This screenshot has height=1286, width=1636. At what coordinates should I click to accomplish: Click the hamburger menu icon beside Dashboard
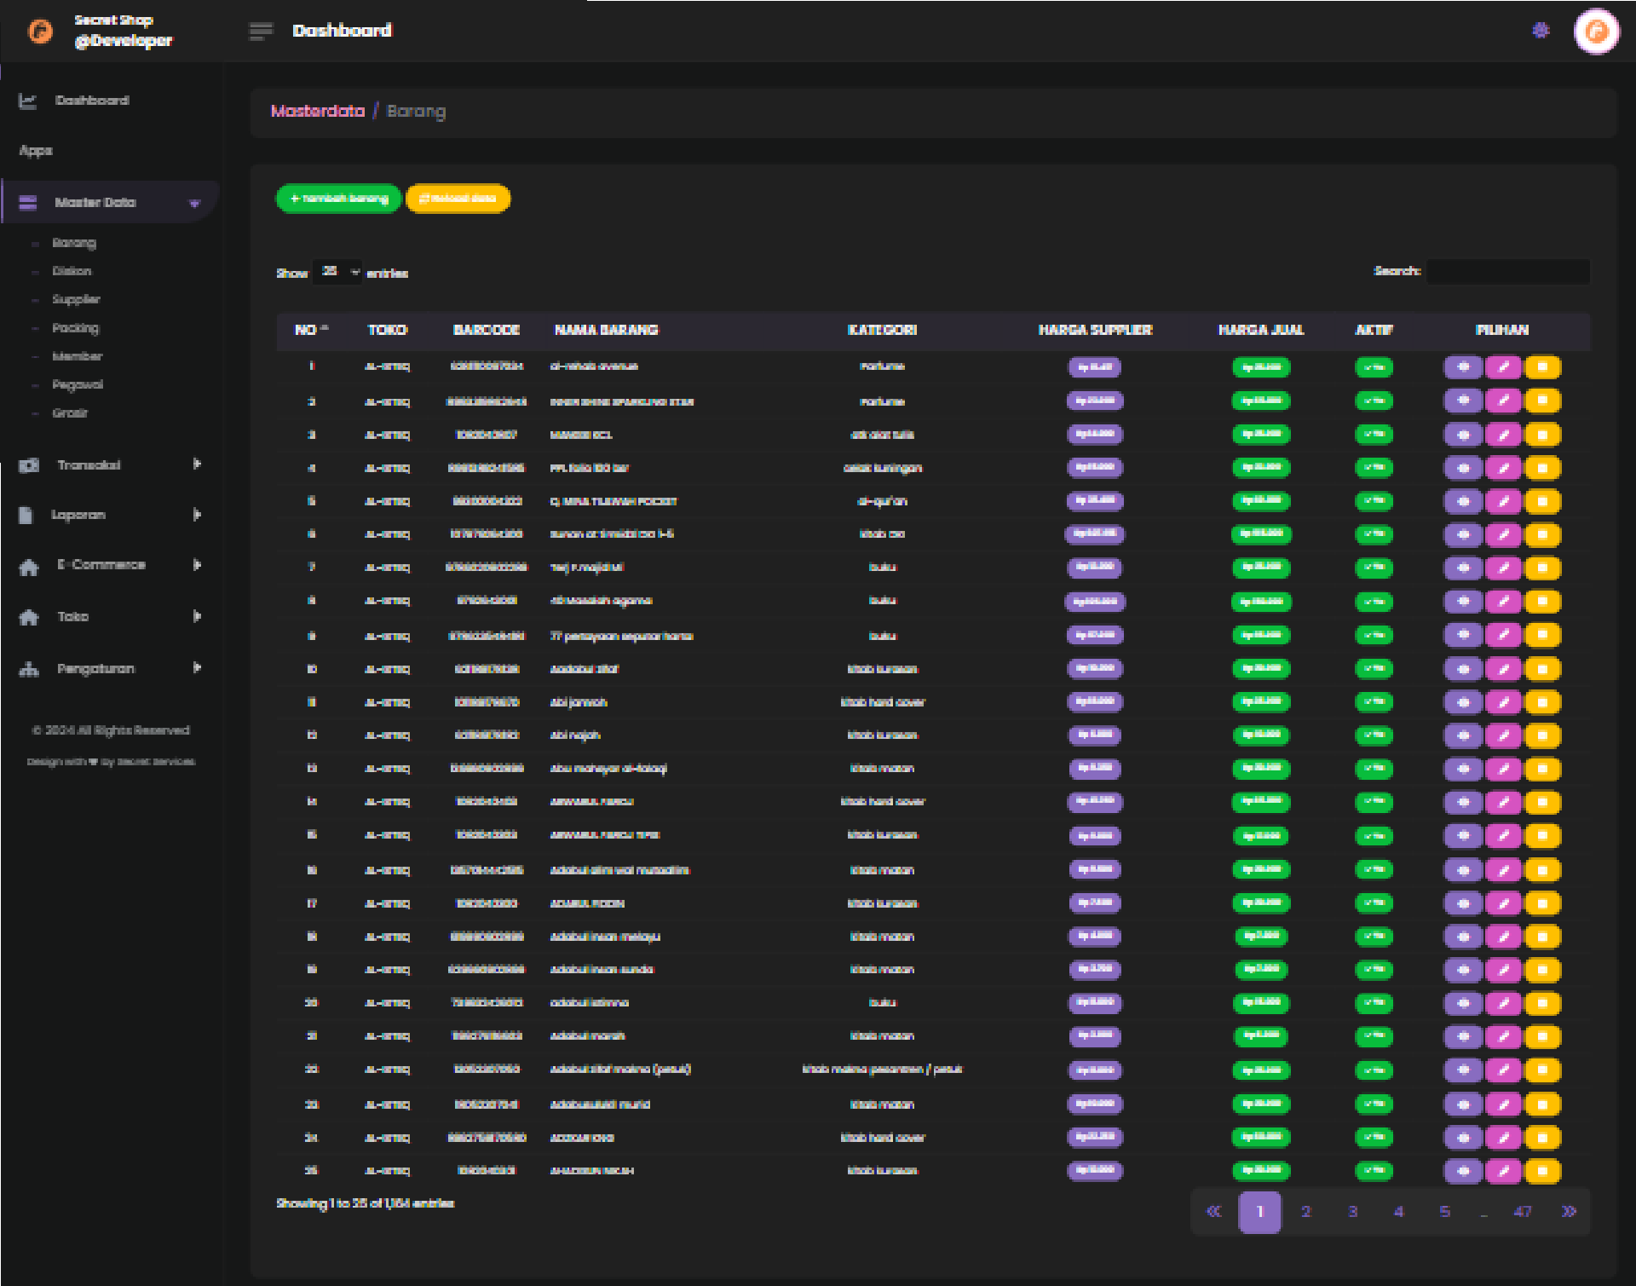(x=261, y=32)
